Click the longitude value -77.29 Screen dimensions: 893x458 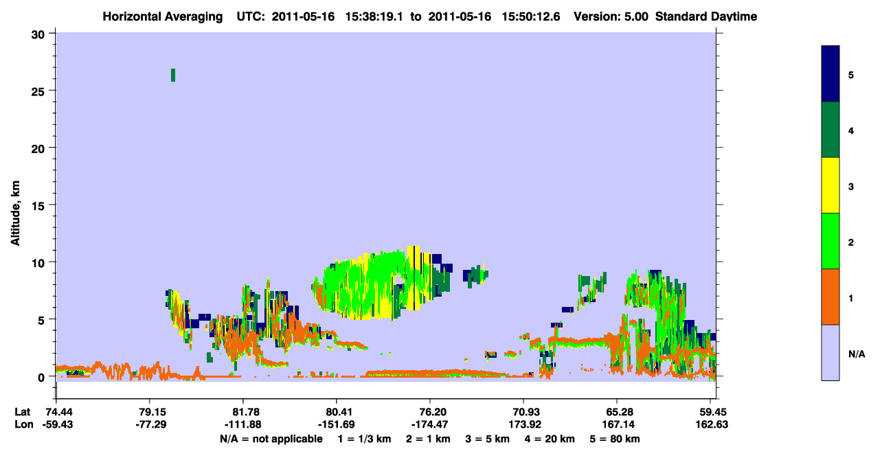[x=150, y=424]
